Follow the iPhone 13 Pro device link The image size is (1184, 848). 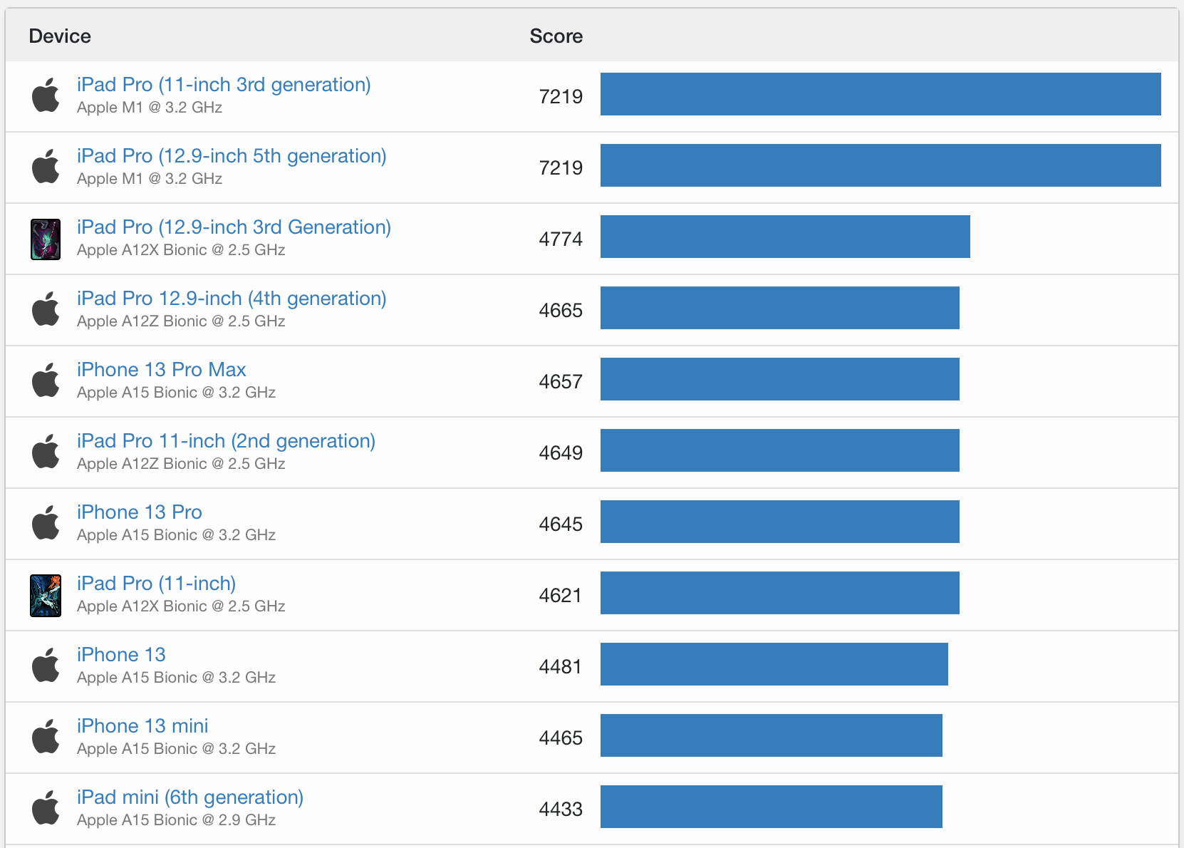pyautogui.click(x=140, y=512)
